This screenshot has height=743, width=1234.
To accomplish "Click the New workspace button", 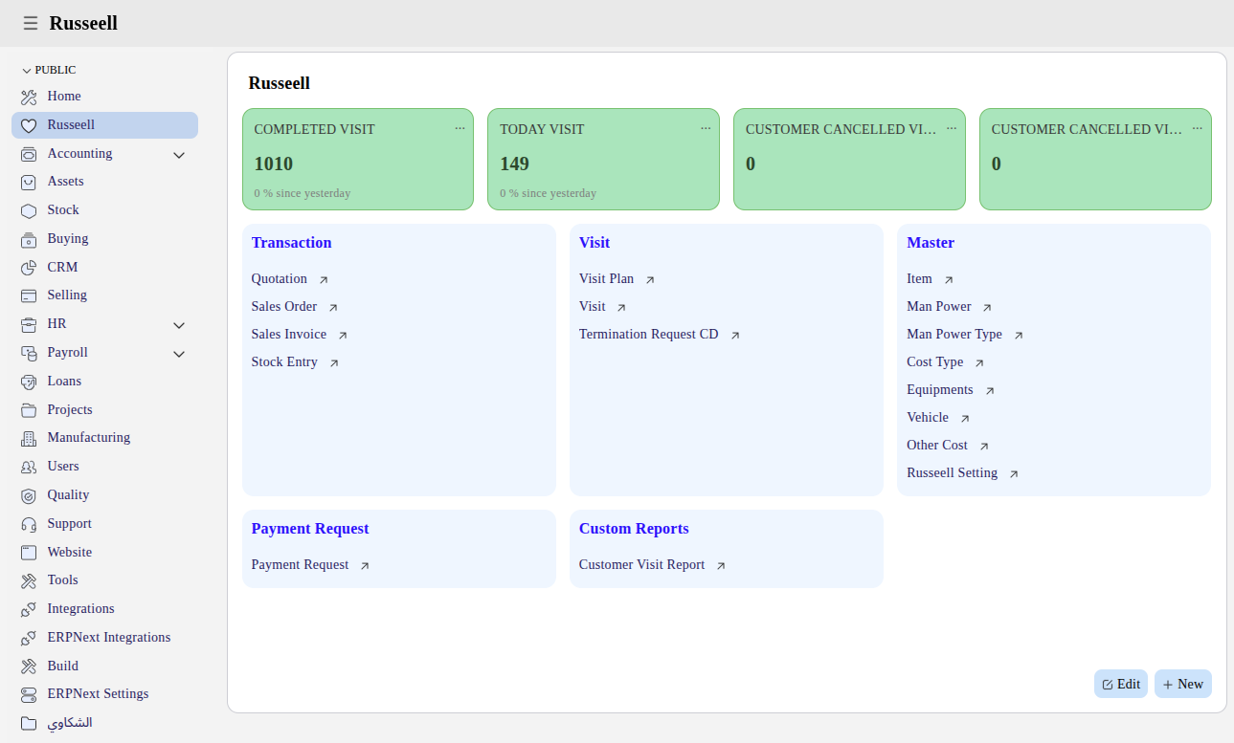I will pyautogui.click(x=1182, y=684).
